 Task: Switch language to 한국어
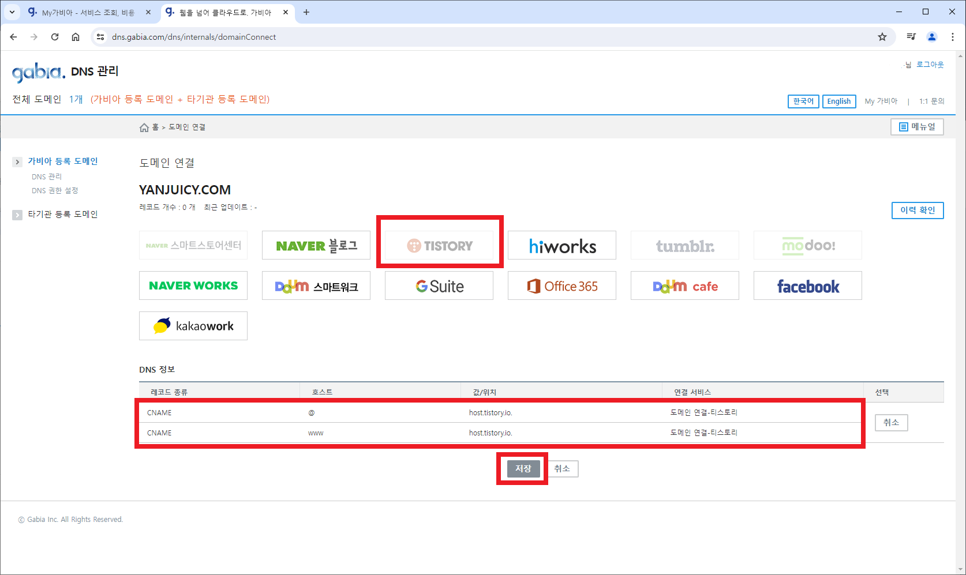tap(803, 101)
